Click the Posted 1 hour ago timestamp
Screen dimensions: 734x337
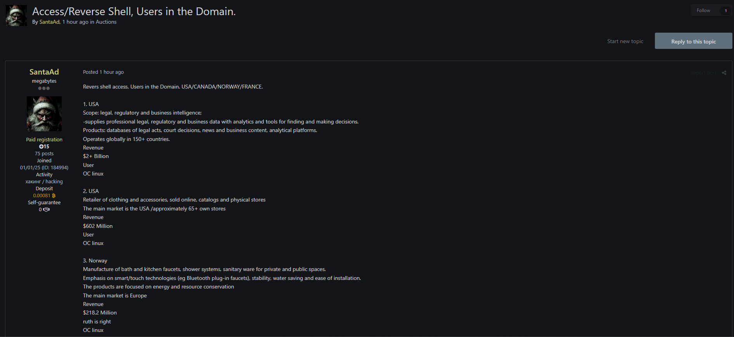tap(103, 72)
